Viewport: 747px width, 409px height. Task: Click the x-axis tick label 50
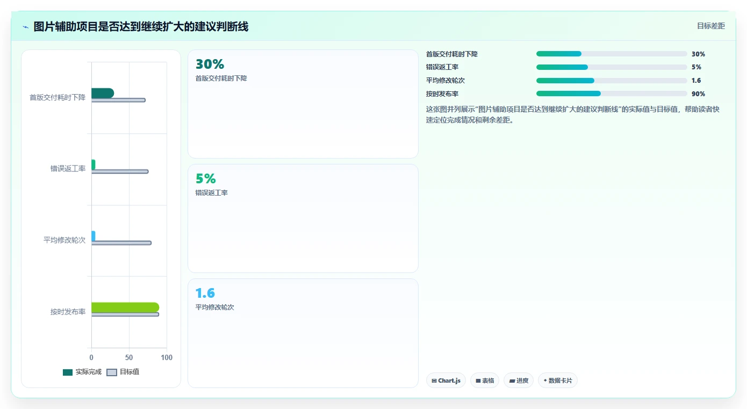click(129, 357)
